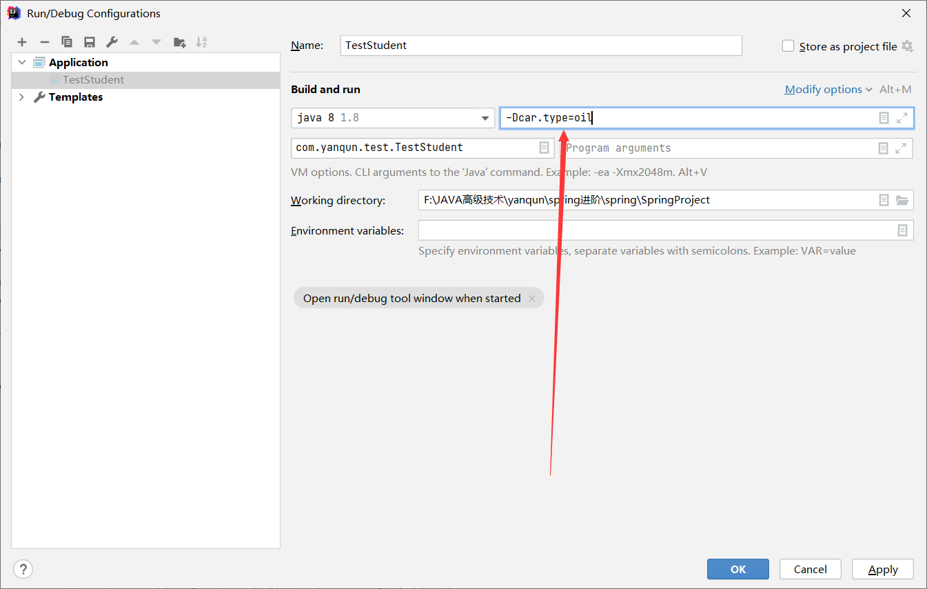Collapse the Application tree node
Image resolution: width=927 pixels, height=589 pixels.
click(21, 62)
